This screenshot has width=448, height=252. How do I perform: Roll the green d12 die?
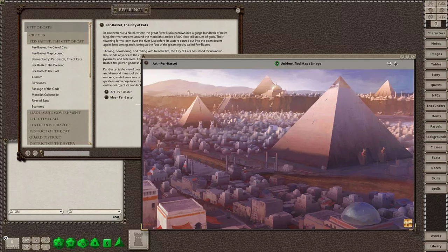click(x=71, y=242)
